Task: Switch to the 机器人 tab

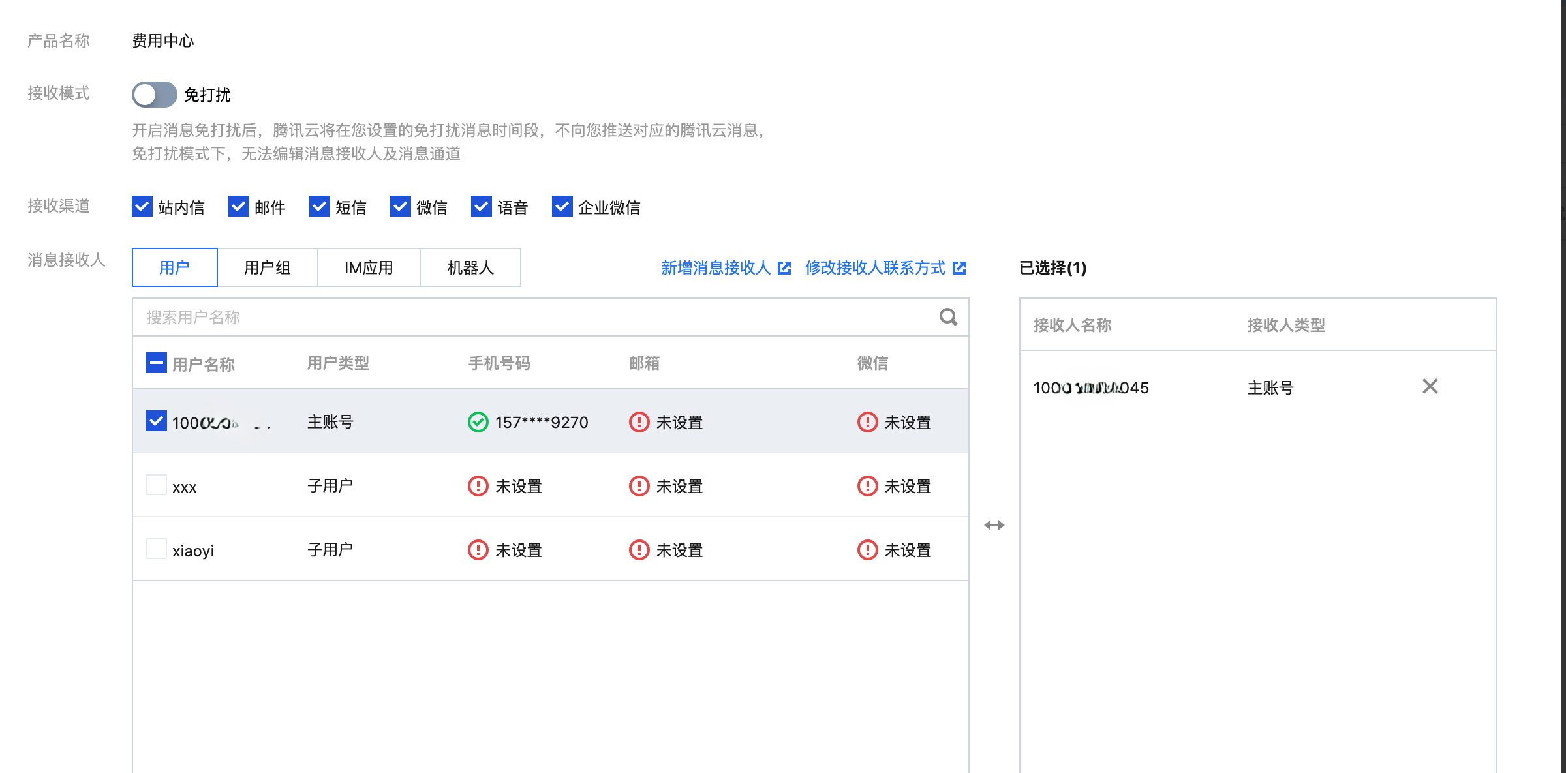Action: [x=470, y=268]
